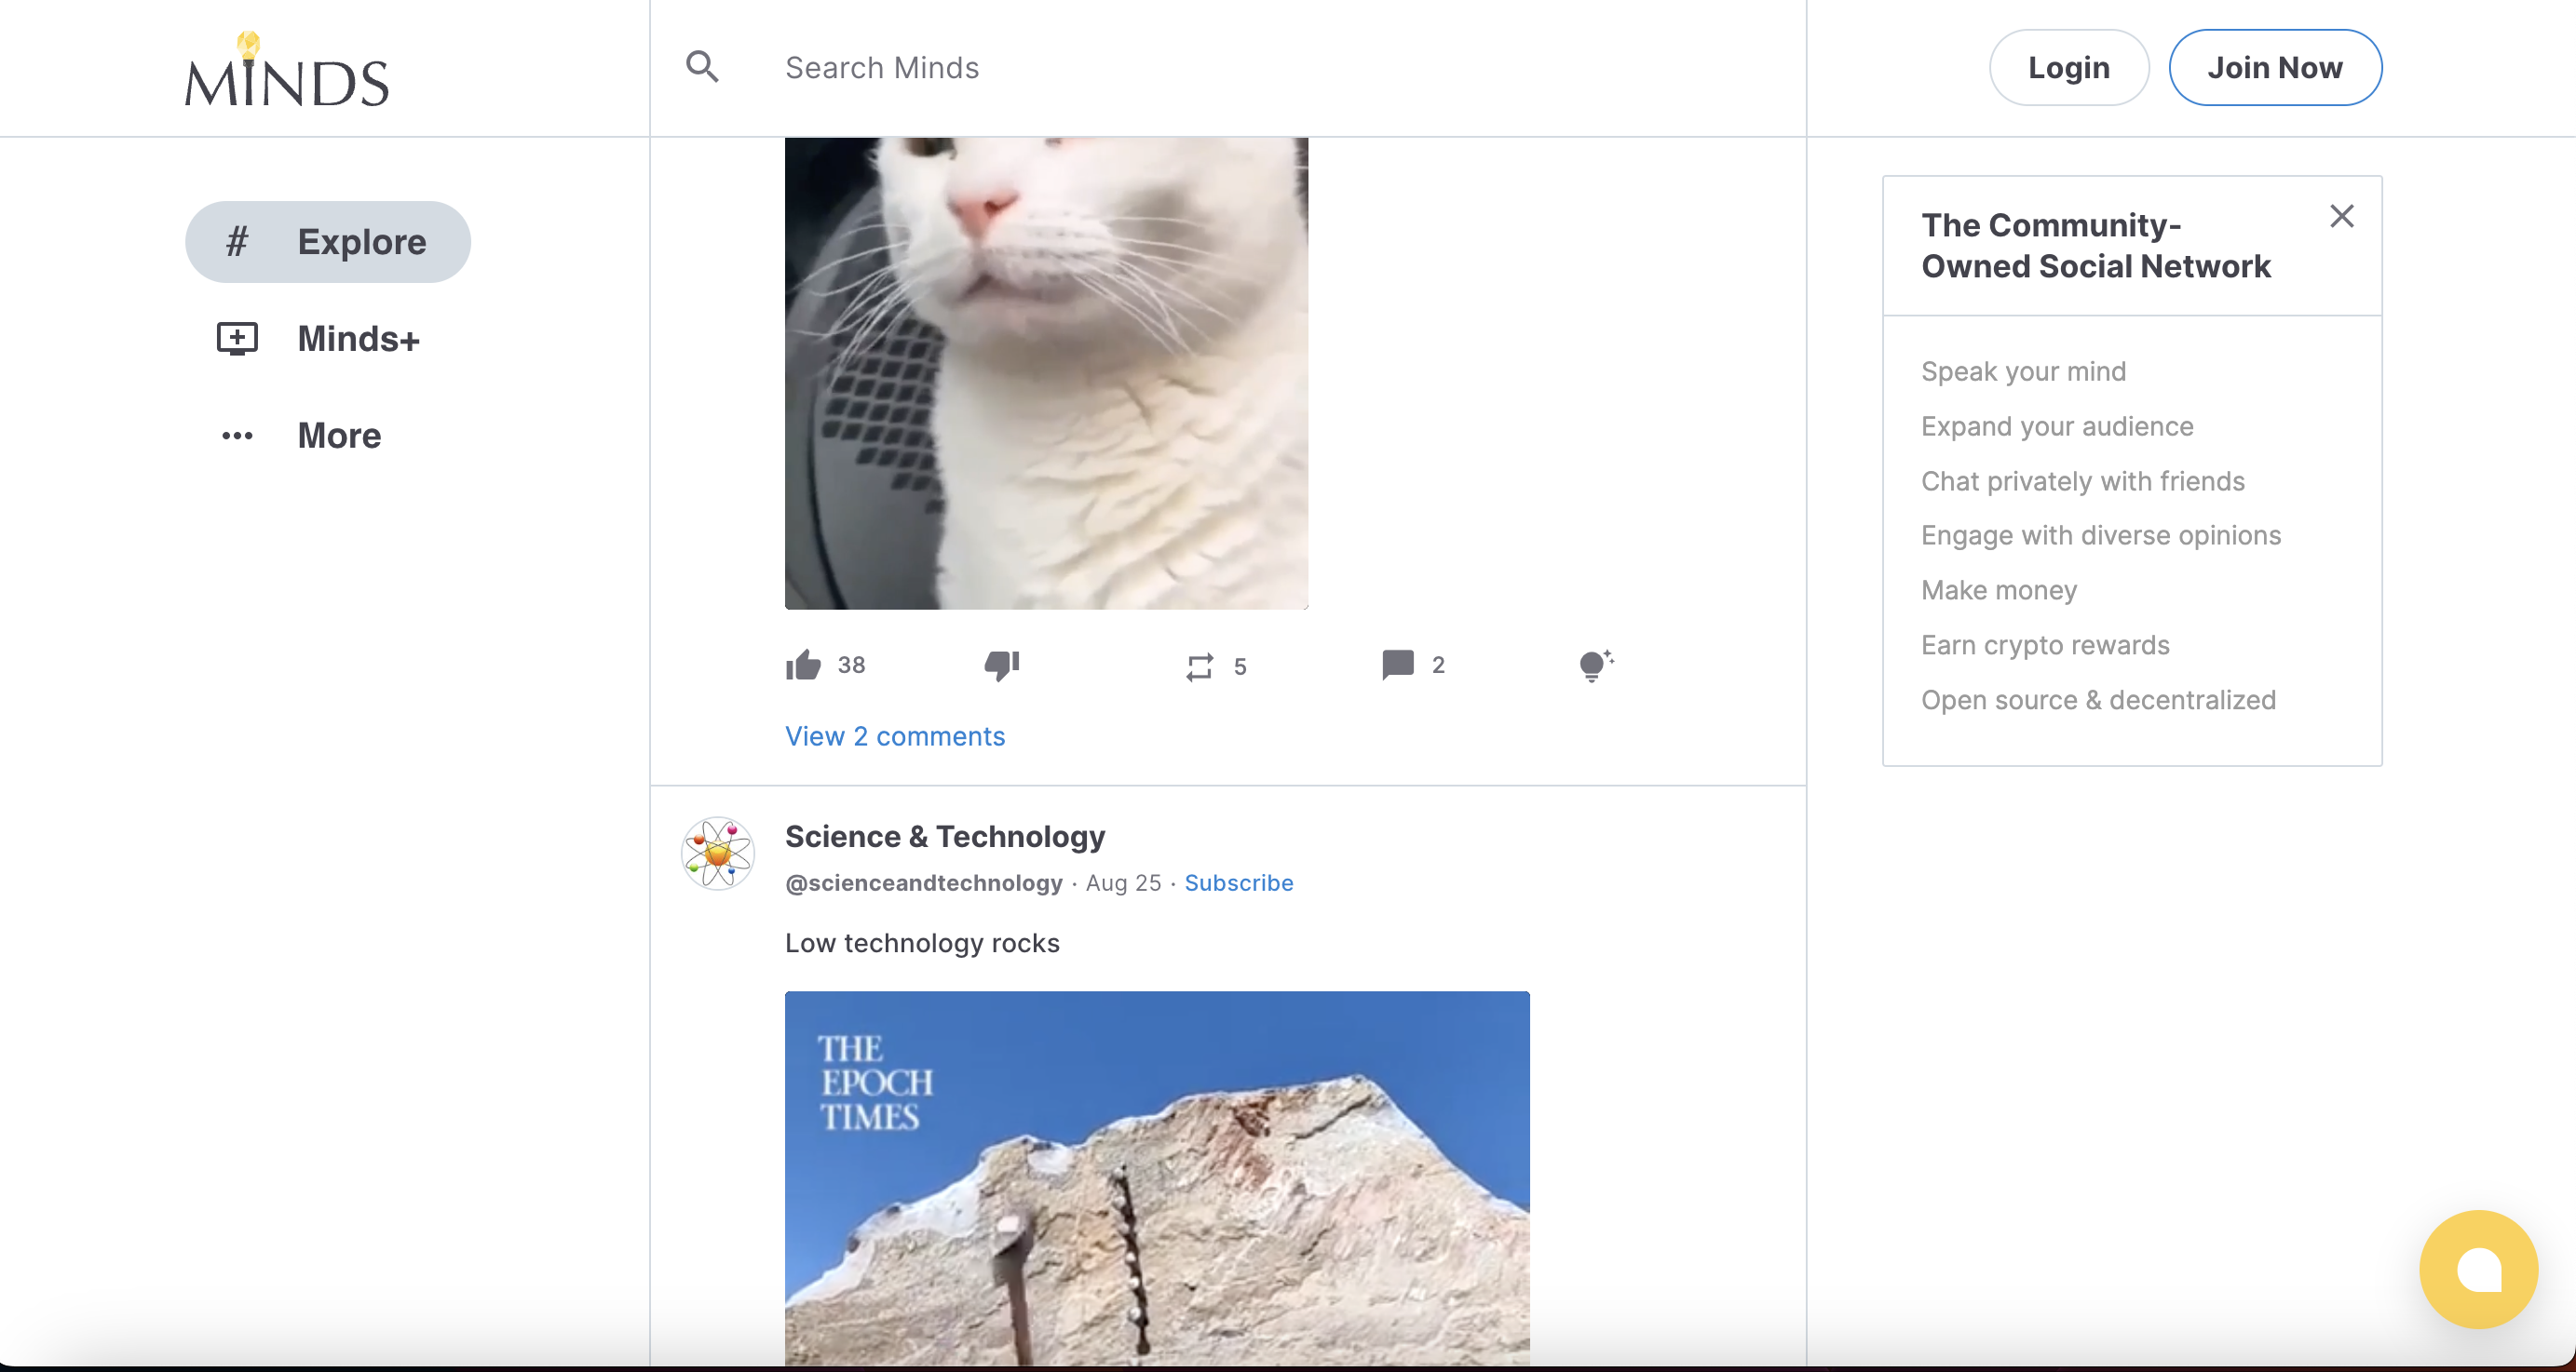
Task: Dismiss the Community-Owned Social Network panel
Action: coord(2341,216)
